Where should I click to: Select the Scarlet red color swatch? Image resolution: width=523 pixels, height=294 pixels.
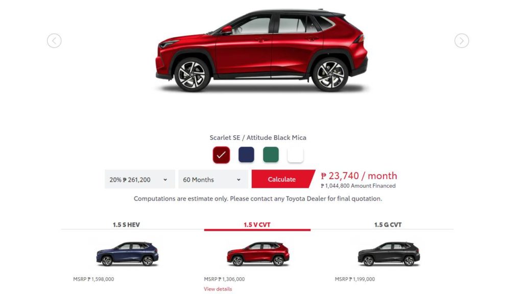221,155
